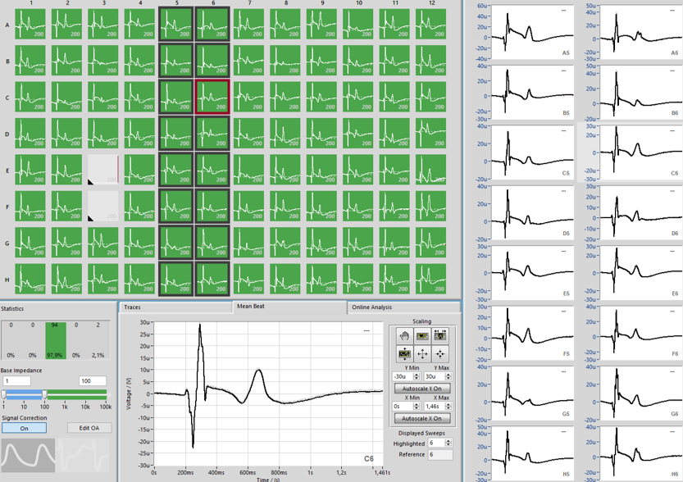This screenshot has width=683, height=482.
Task: Toggle Autoscale X On
Action: (x=422, y=418)
